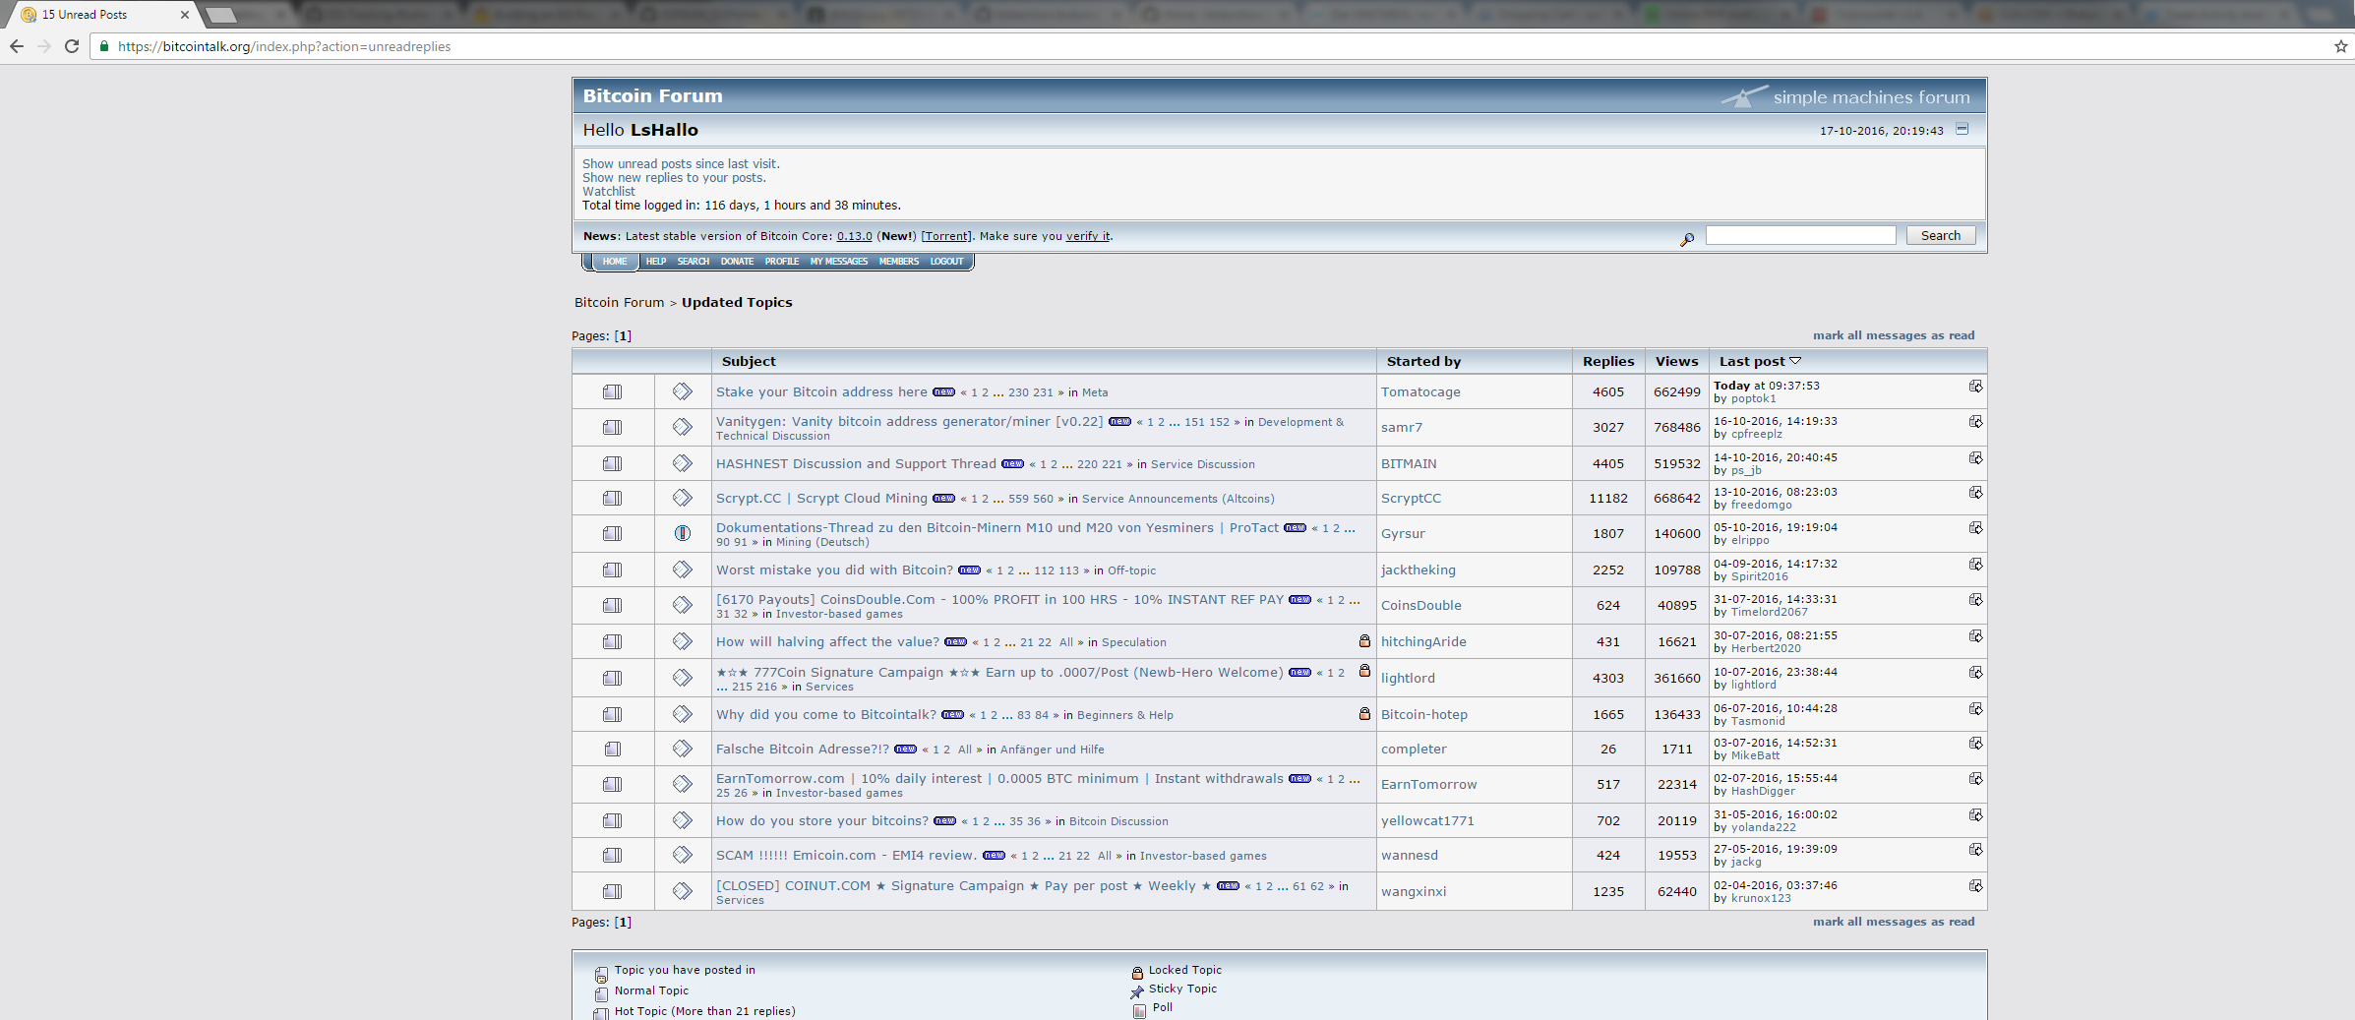
Task: Sort table by Views column header
Action: [1676, 362]
